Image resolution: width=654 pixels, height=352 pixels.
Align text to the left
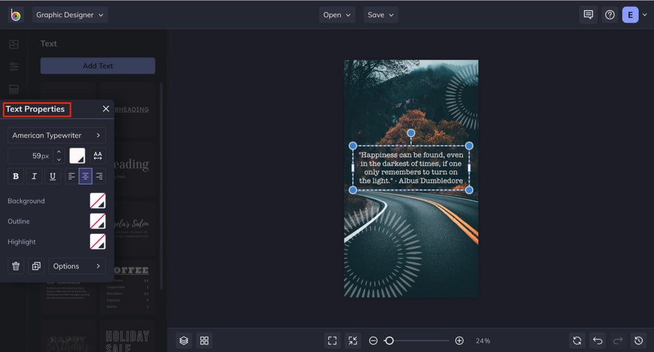(x=71, y=176)
